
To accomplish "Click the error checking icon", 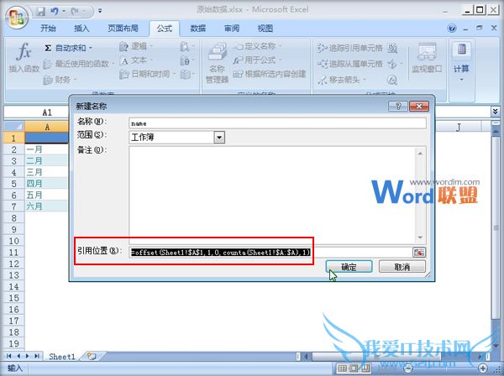I will [392, 64].
